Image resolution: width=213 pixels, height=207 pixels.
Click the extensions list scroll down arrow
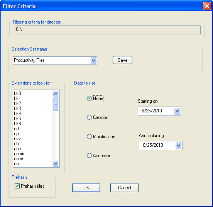coord(56,163)
